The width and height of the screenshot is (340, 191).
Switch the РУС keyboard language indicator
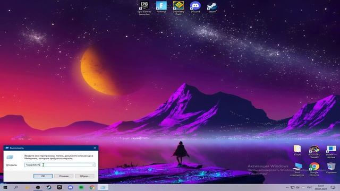click(310, 187)
